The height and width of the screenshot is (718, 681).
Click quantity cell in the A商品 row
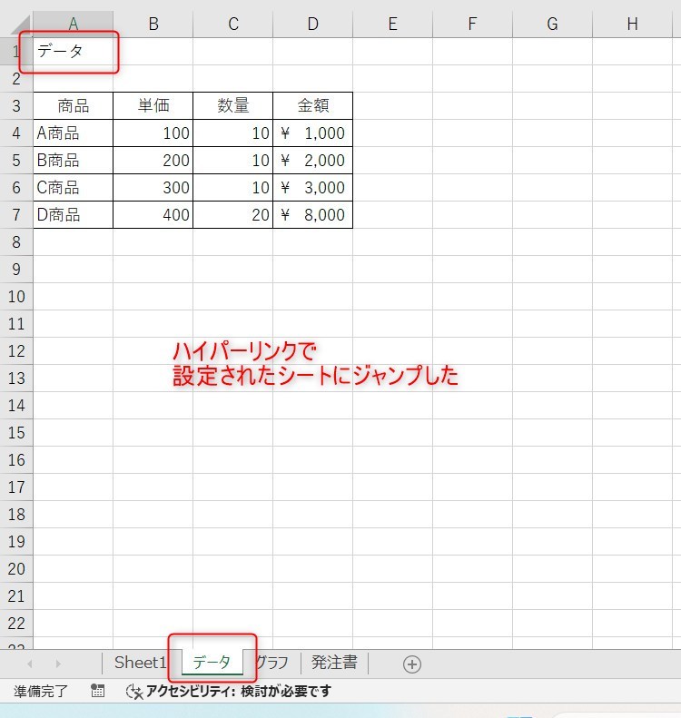click(x=232, y=133)
